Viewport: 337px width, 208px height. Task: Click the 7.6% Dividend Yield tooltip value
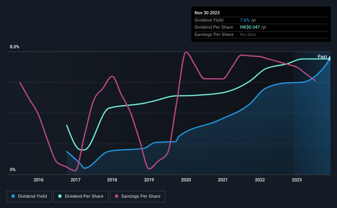[x=245, y=20]
